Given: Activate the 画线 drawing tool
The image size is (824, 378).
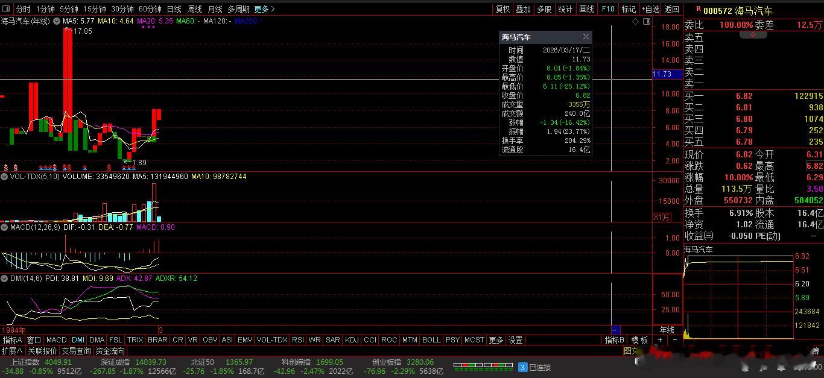Looking at the screenshot, I should [586, 9].
